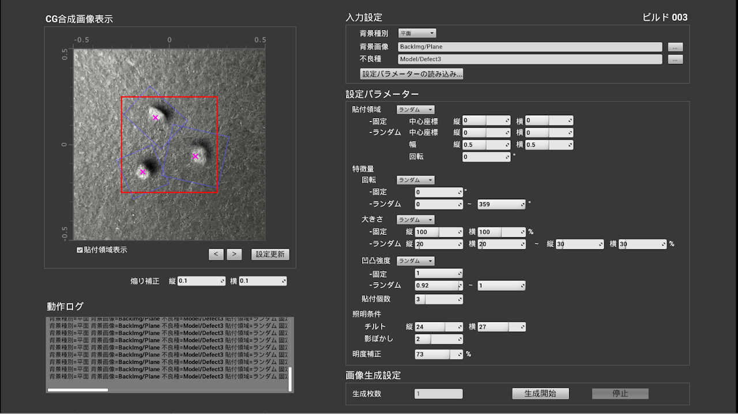Click the 動作ログ horizontal scrollbar
738x414 pixels.
[x=78, y=390]
